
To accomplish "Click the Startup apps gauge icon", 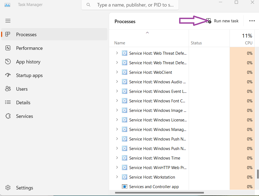I will (x=8, y=75).
